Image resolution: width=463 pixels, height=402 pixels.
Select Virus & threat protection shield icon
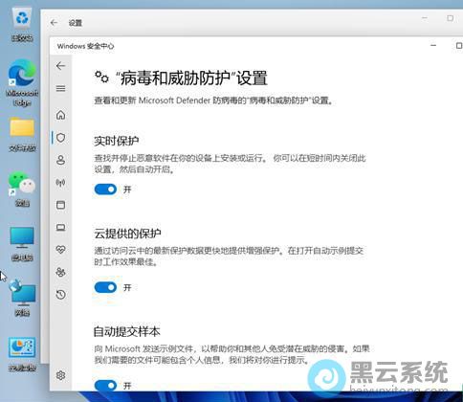coord(60,138)
